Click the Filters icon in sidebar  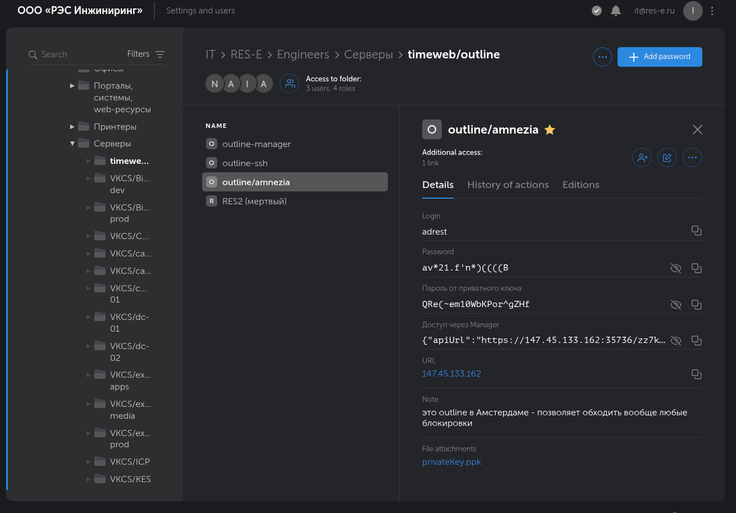coord(160,54)
